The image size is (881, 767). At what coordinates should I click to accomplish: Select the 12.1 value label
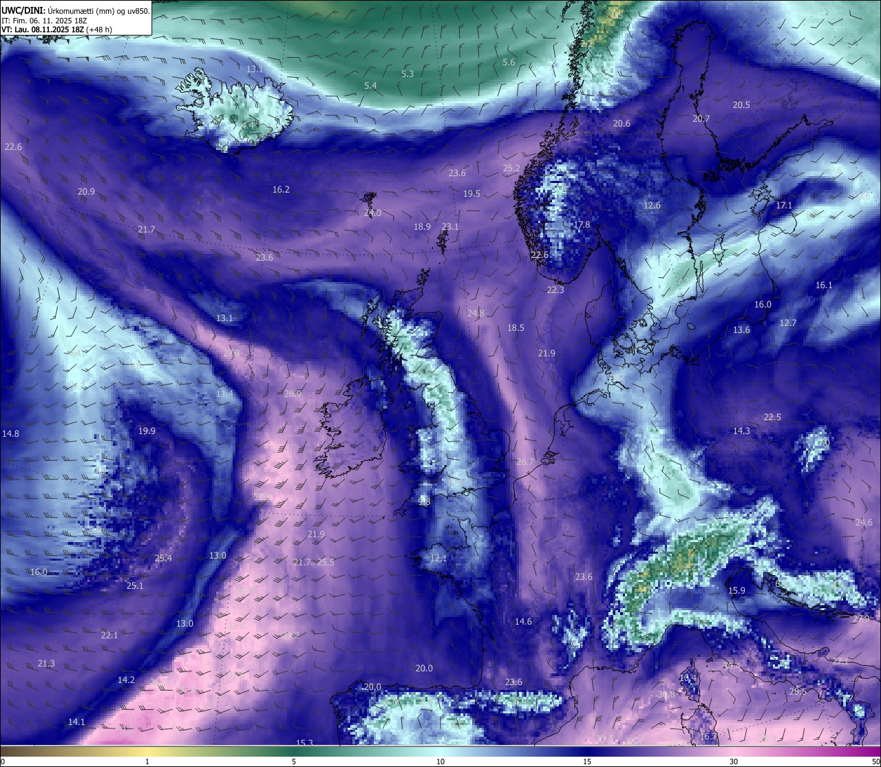438,559
